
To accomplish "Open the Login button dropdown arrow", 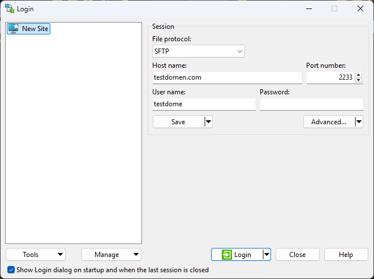I will point(266,255).
